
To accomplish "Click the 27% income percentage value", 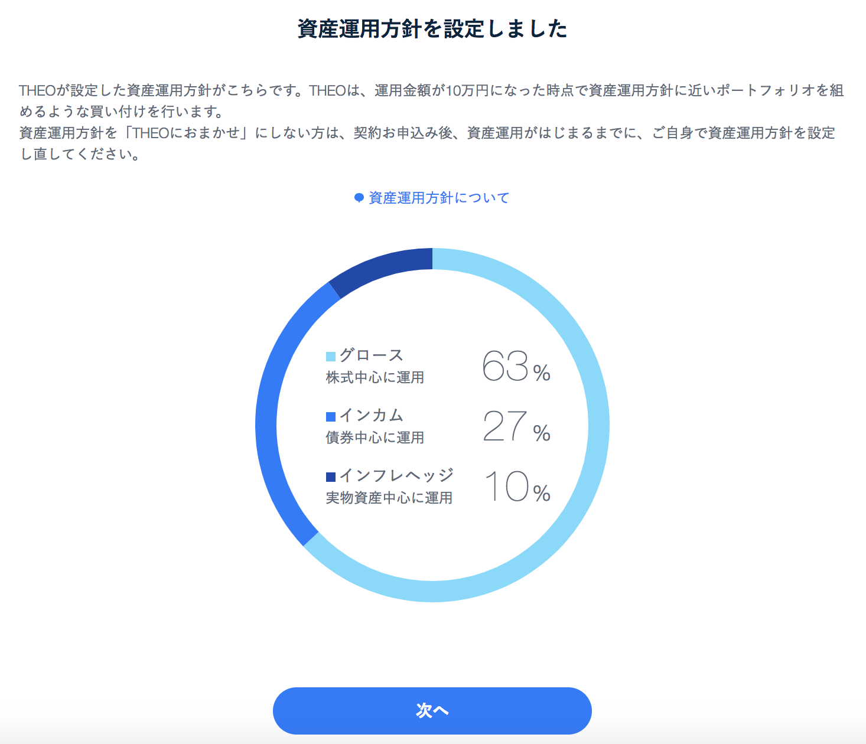I will pos(515,426).
